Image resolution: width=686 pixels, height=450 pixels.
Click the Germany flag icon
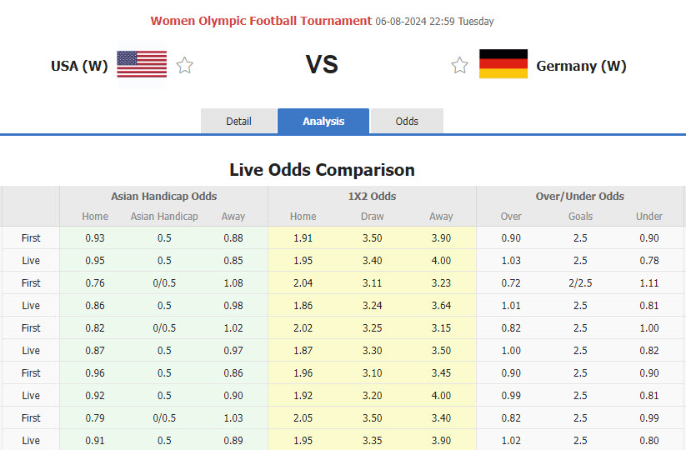point(503,64)
